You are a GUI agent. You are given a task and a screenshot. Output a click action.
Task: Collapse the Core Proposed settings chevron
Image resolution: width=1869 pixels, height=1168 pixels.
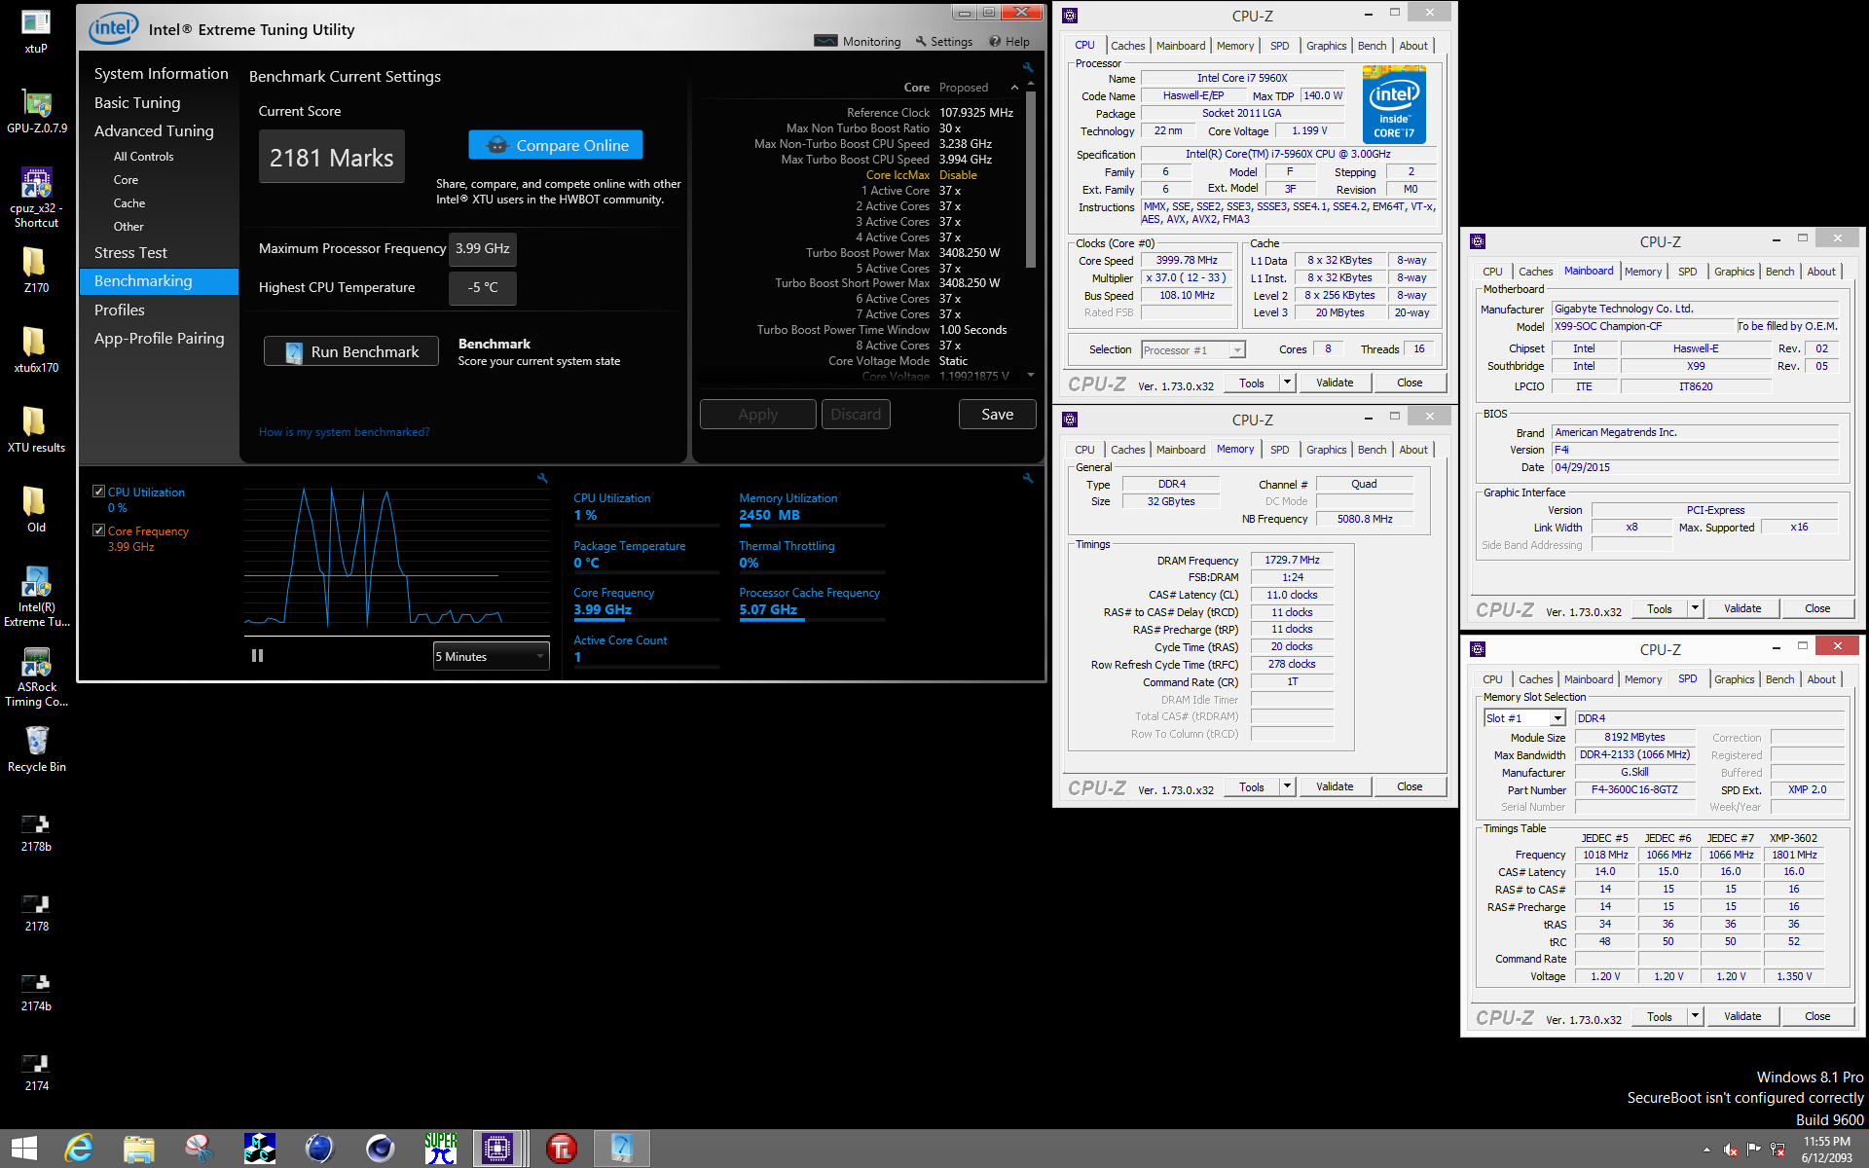[1014, 88]
